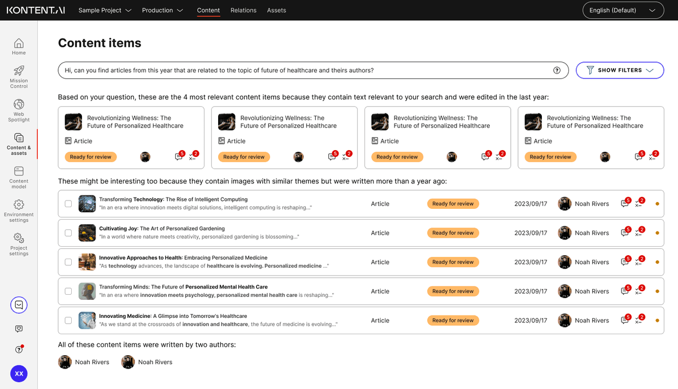Click into the AI search query field
This screenshot has height=389, width=678.
tap(299, 71)
